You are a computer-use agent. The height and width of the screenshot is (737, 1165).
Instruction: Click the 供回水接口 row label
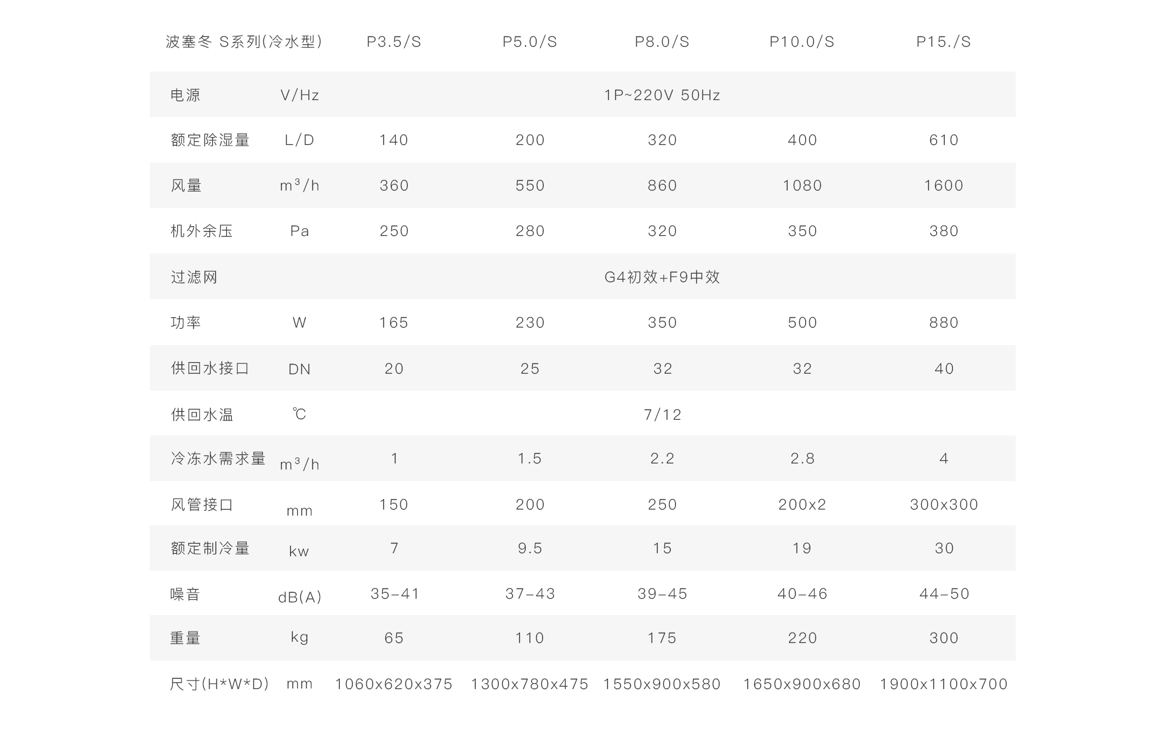tap(211, 368)
